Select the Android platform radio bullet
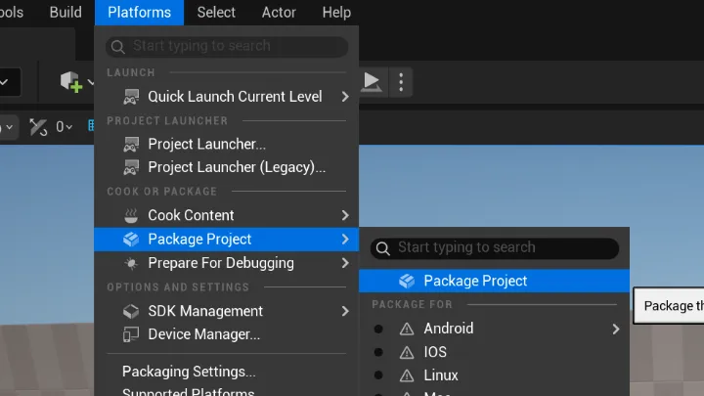 click(378, 330)
